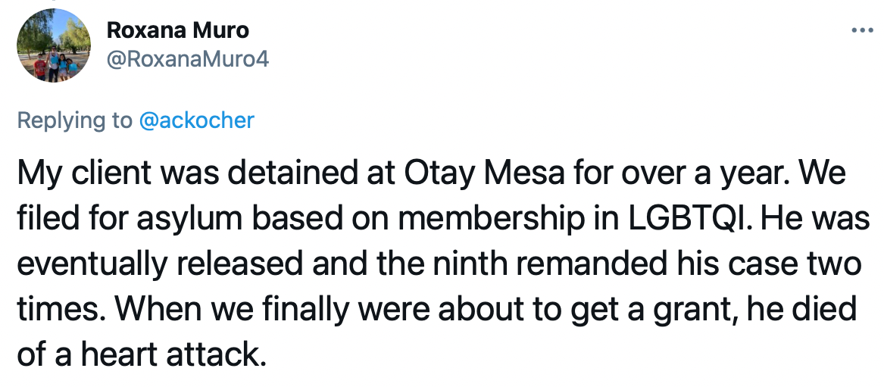This screenshot has width=884, height=387.
Task: Open the Roxana Muro display name link
Action: tap(177, 30)
